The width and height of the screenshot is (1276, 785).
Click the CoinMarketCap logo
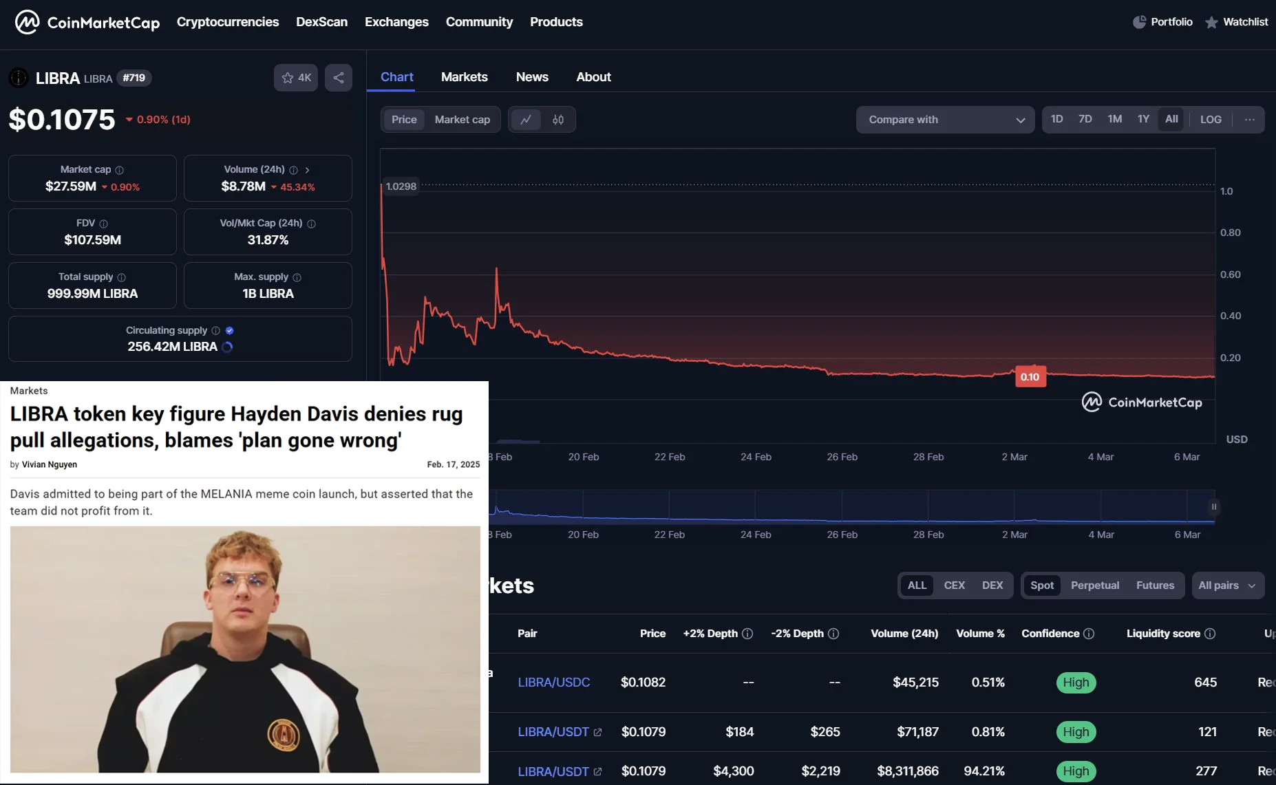85,21
